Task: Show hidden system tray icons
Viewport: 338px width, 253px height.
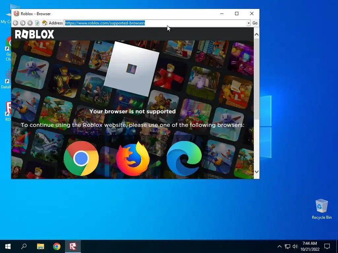Action: pyautogui.click(x=279, y=246)
